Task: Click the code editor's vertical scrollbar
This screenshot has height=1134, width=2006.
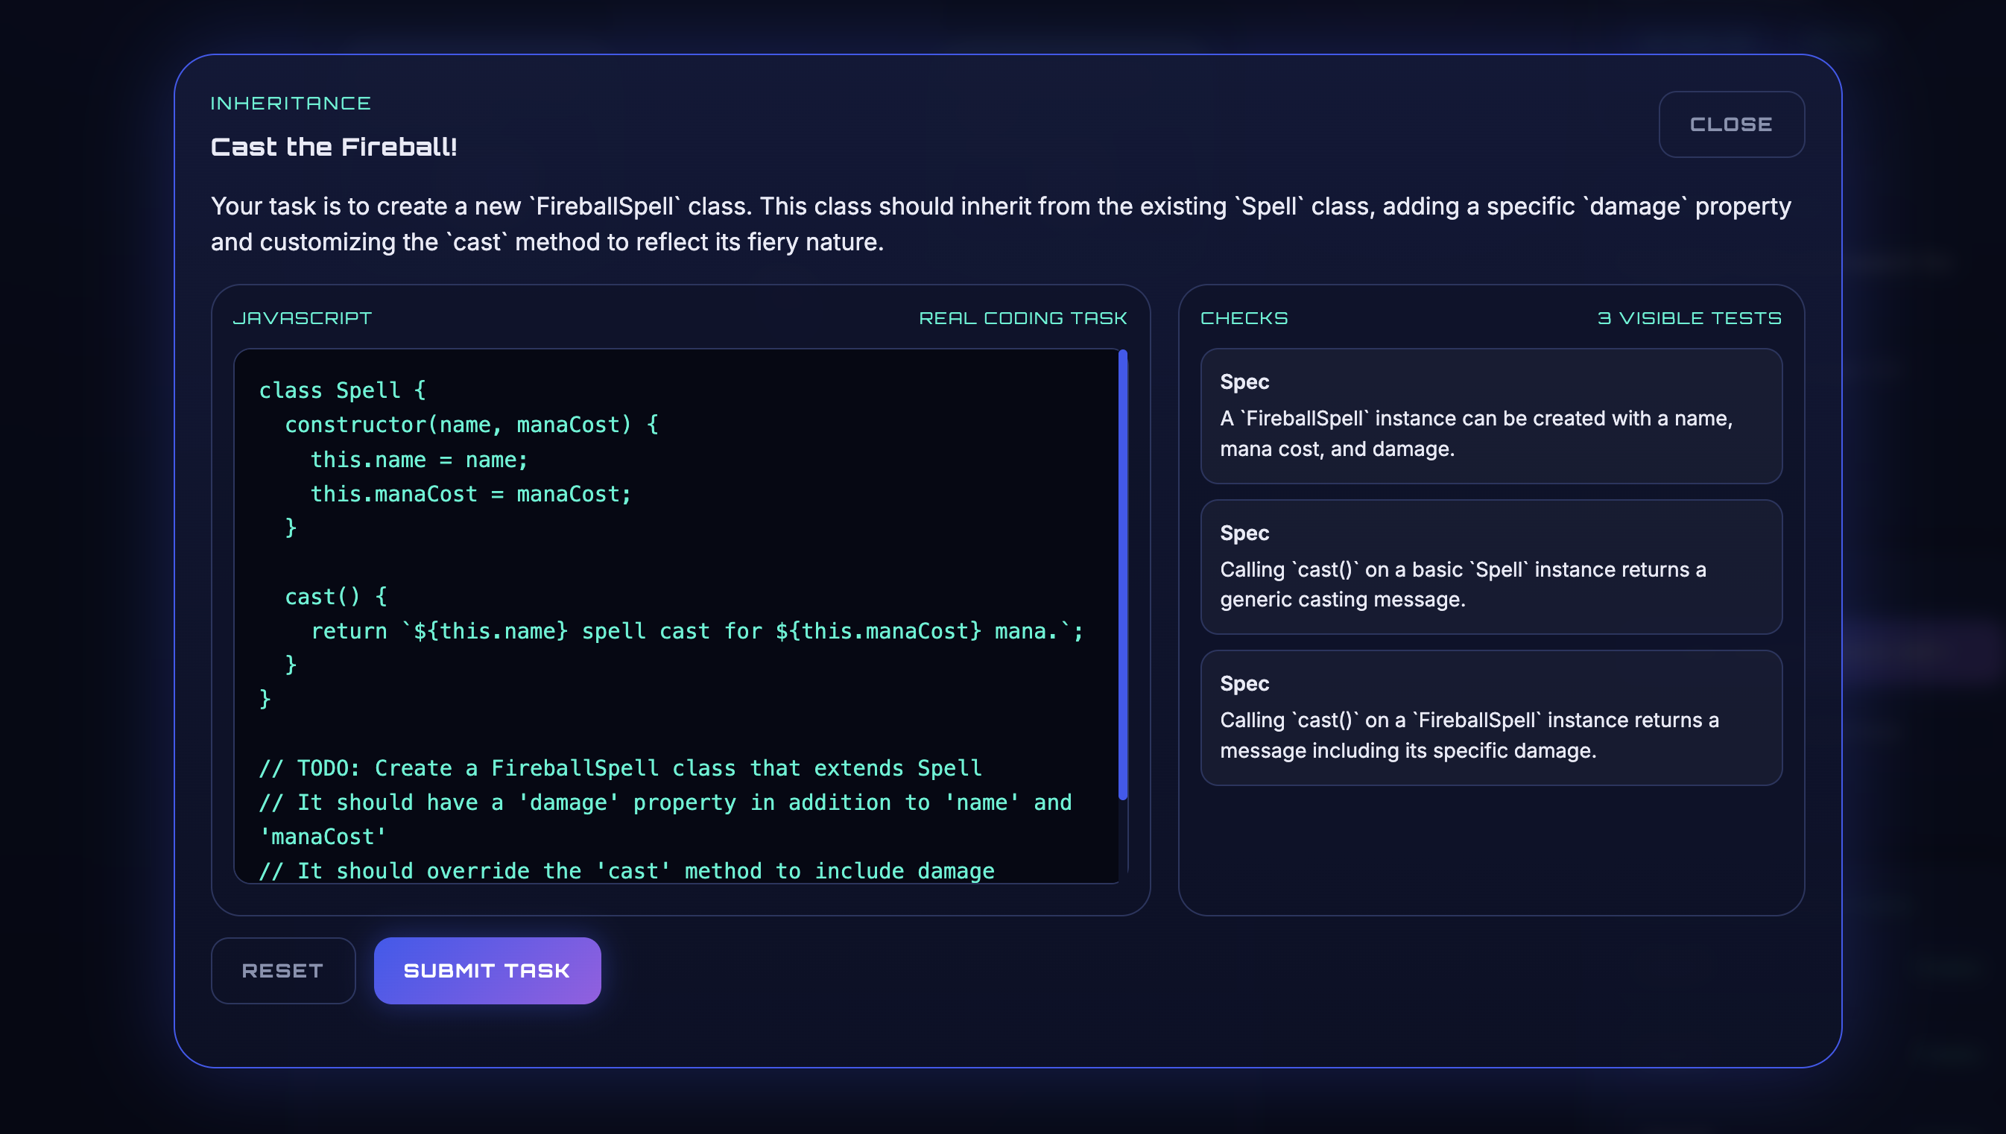Action: [1122, 574]
